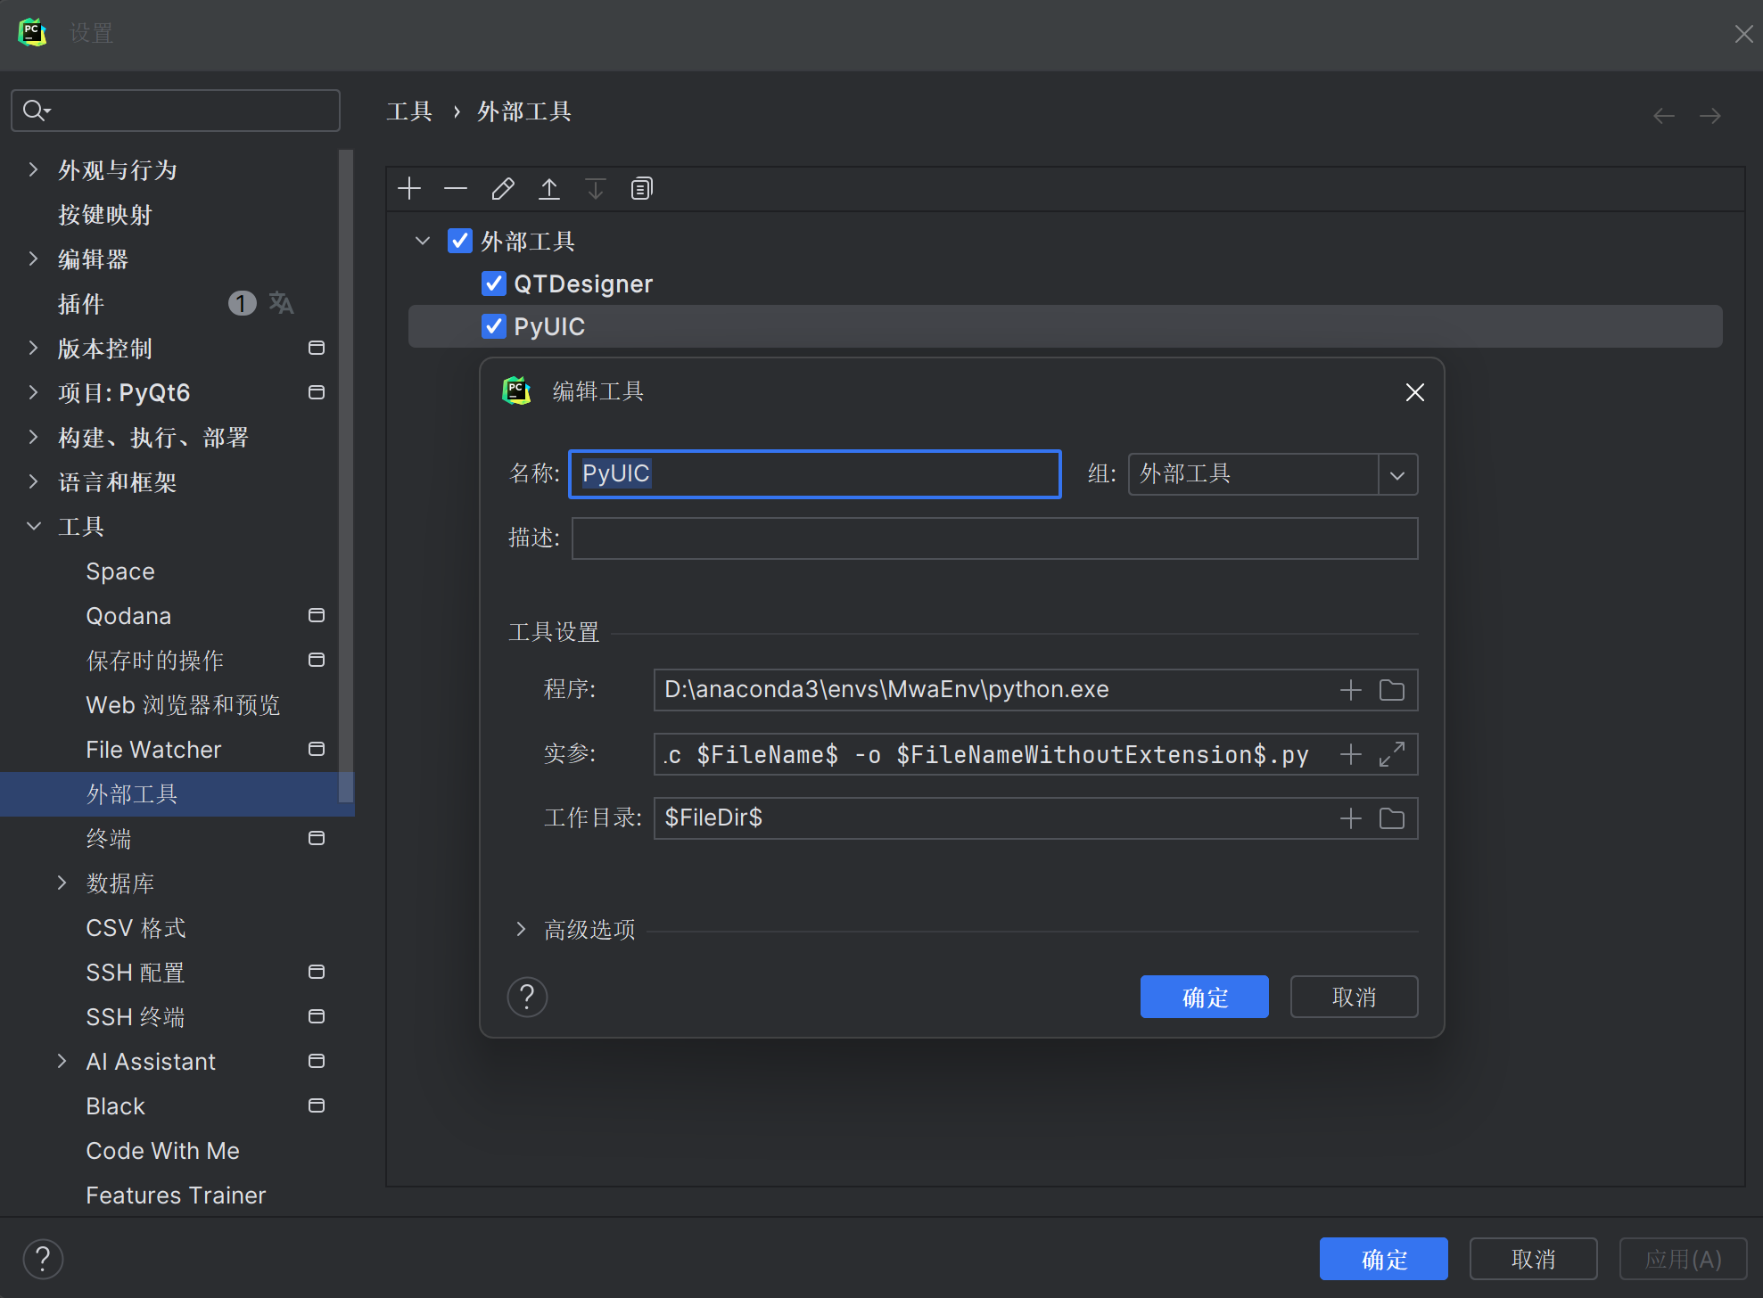Click the 描述 description input field

click(994, 538)
